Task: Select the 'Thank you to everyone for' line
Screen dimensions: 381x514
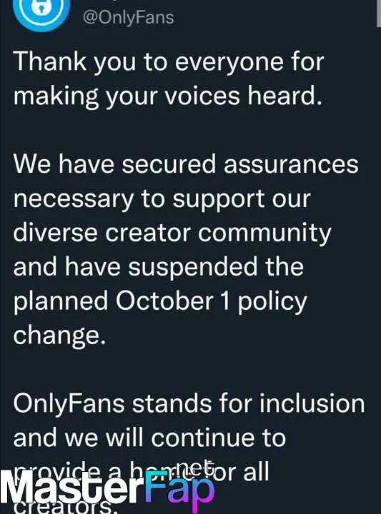Action: [169, 61]
